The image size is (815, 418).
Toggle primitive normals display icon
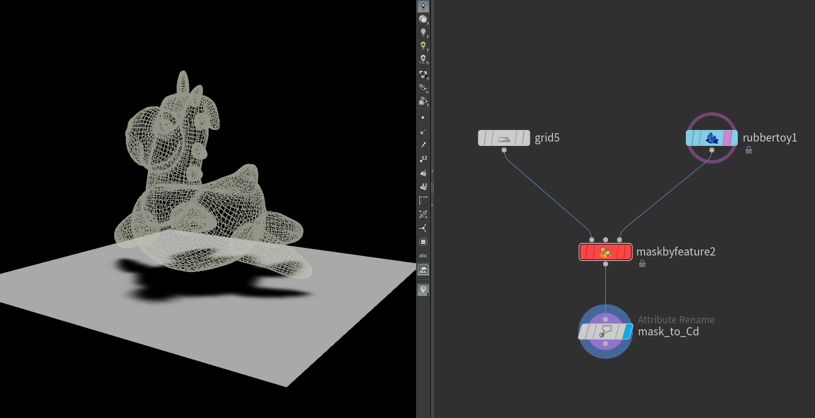[x=423, y=173]
